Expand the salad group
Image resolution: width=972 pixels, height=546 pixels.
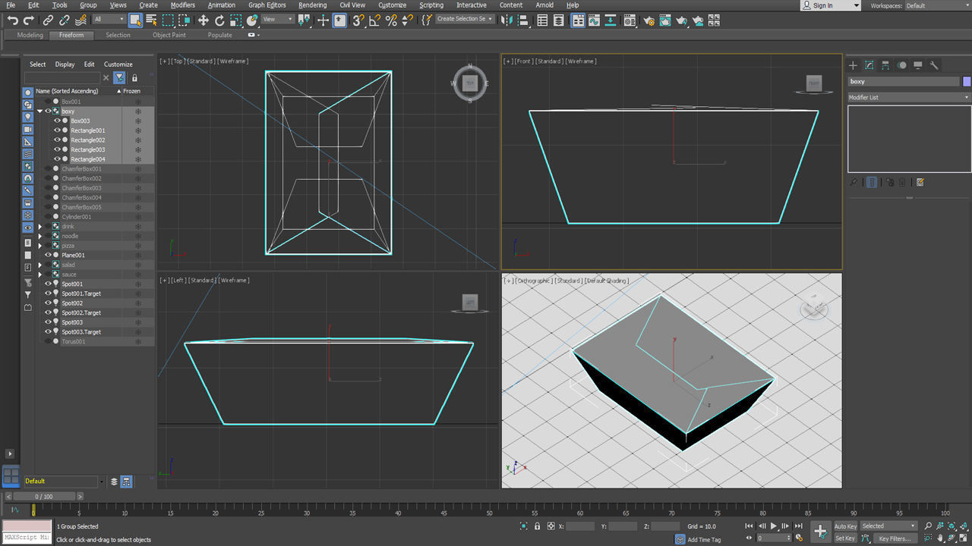(x=39, y=265)
